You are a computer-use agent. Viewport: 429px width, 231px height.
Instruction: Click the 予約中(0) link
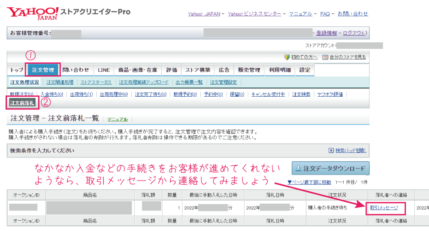point(213,94)
